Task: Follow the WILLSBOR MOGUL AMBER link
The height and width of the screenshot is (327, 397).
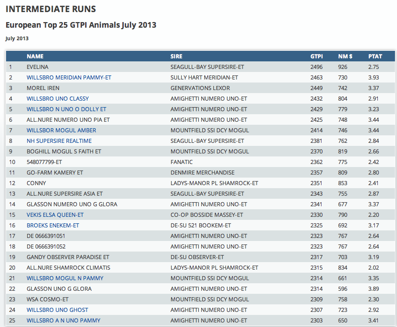Action: [61, 130]
